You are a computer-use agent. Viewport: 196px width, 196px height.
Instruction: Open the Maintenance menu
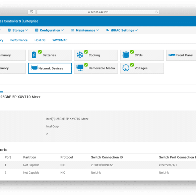click(85, 30)
